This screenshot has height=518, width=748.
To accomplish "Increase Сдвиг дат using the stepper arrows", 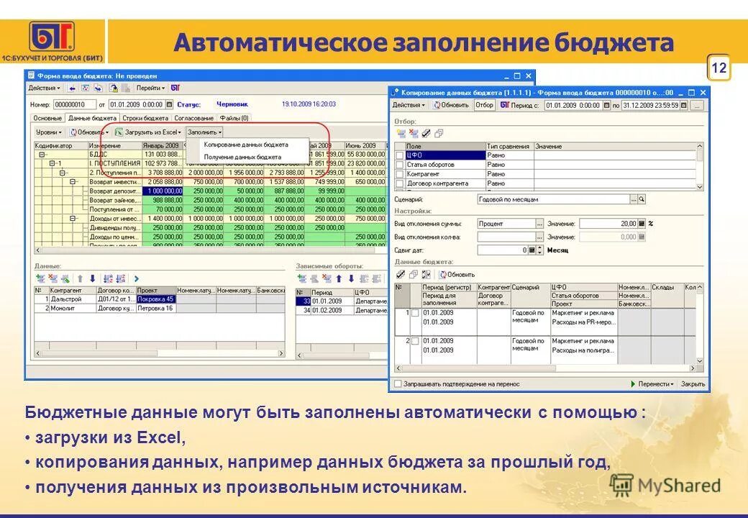I will (539, 247).
